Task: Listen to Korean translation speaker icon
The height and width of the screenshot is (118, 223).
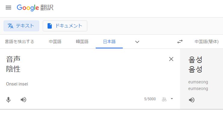Action: click(192, 100)
